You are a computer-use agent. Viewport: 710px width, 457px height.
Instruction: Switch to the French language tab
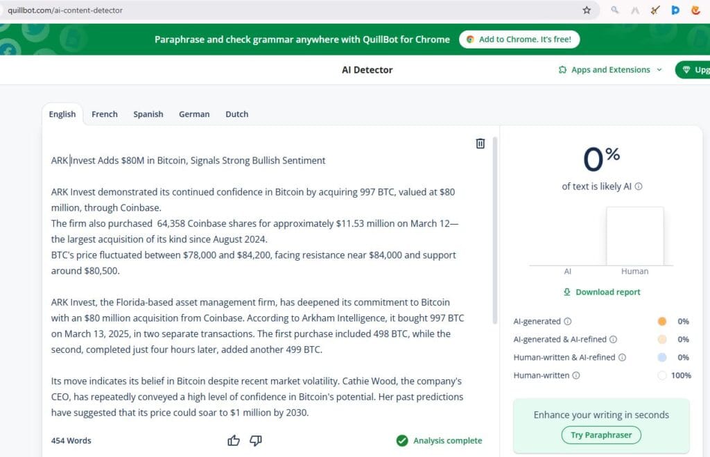105,114
